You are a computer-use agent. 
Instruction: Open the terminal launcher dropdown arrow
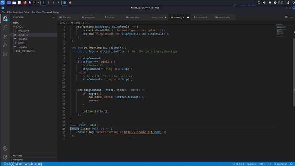38,3
